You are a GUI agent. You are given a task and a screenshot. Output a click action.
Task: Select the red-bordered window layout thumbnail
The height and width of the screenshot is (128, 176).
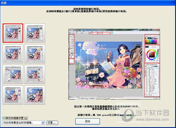[13, 33]
